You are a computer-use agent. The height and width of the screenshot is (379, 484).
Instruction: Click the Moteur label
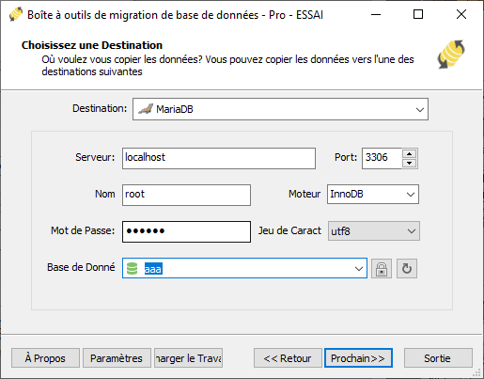tap(304, 194)
